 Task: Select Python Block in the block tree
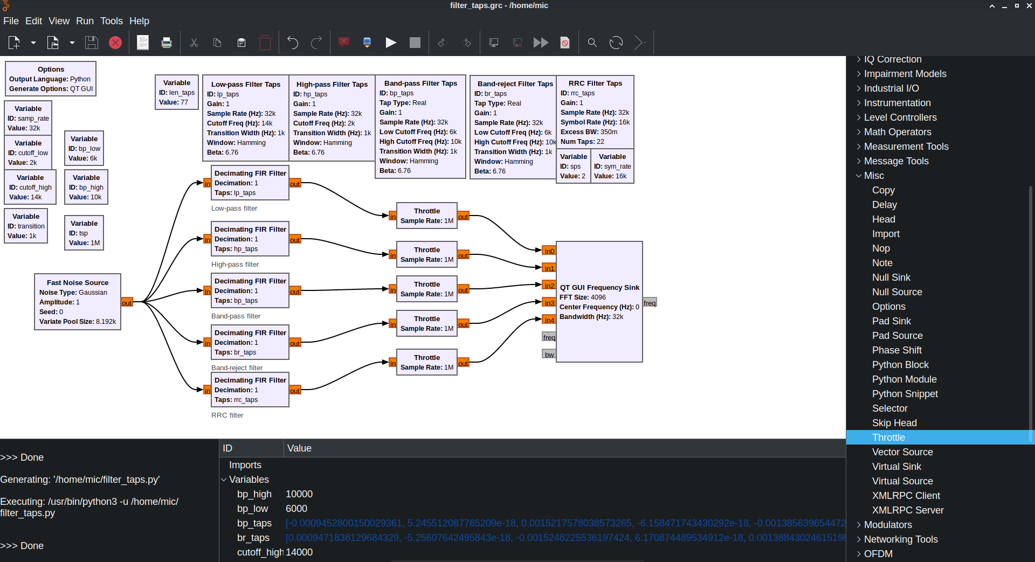click(900, 365)
